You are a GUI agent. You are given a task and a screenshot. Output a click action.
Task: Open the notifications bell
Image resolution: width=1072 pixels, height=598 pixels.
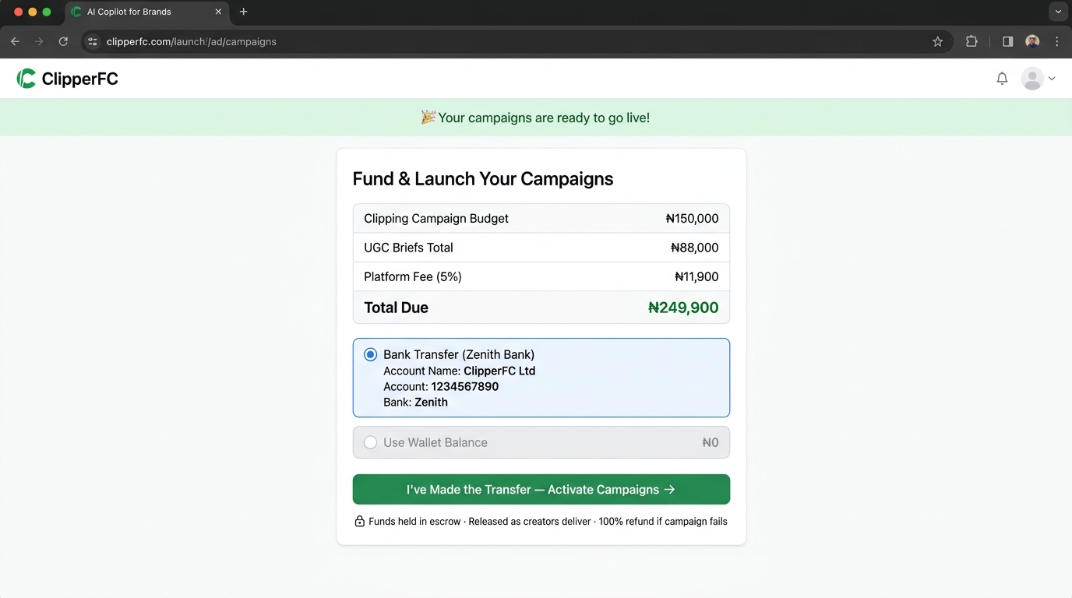(1002, 79)
